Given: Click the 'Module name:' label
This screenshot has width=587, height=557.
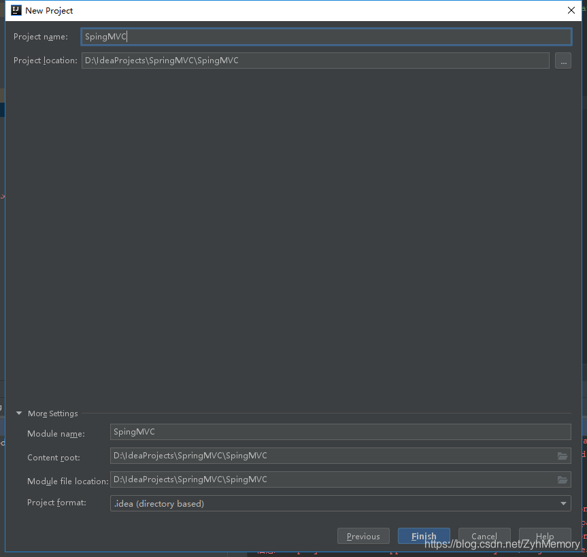Looking at the screenshot, I should click(56, 433).
